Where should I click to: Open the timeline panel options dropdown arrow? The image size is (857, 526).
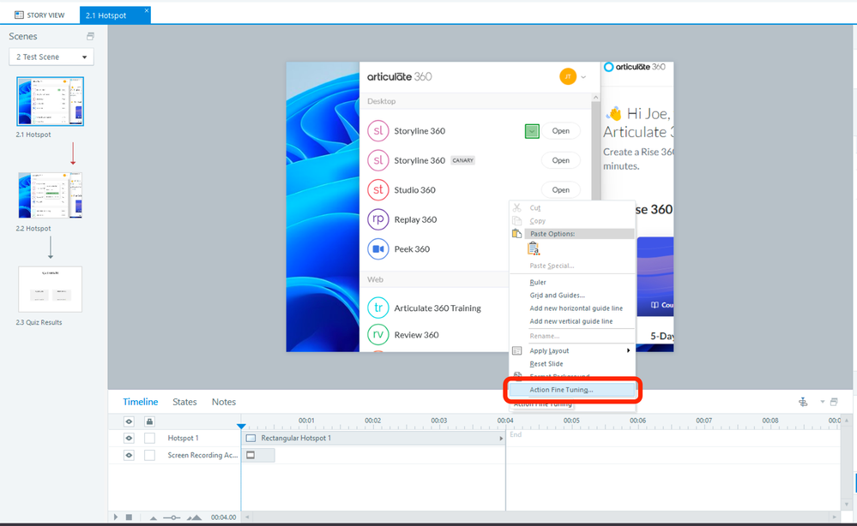[822, 402]
